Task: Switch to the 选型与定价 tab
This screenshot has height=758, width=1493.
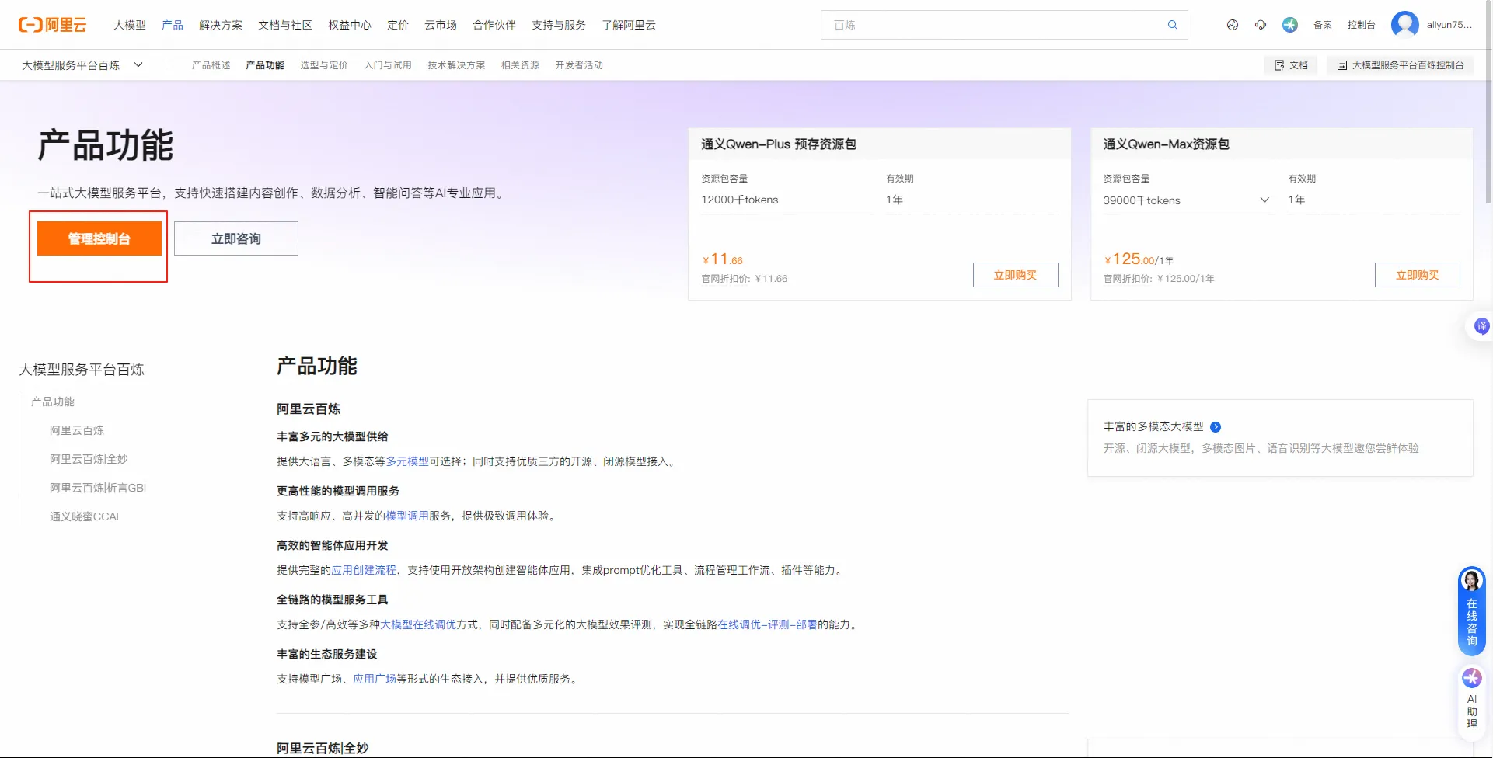Action: [324, 65]
